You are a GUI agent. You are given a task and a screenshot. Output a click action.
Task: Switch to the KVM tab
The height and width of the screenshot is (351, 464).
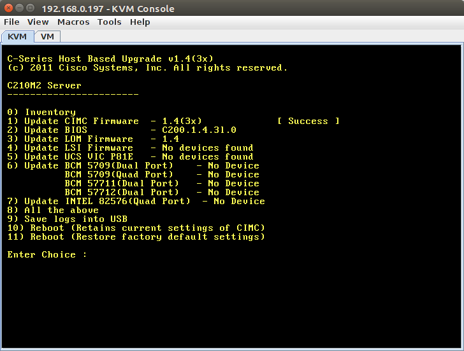point(17,37)
